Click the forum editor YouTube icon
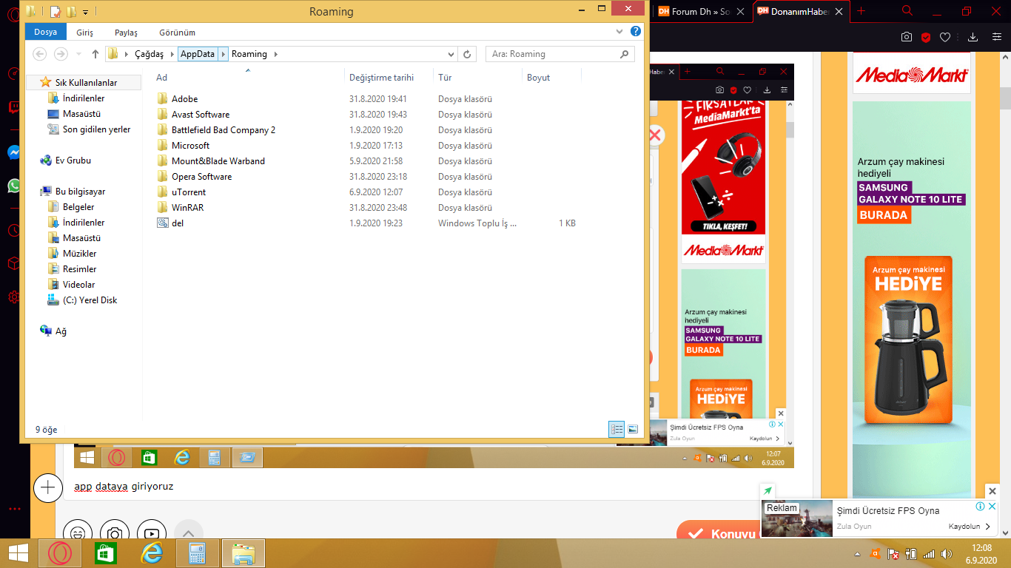 coord(151,532)
